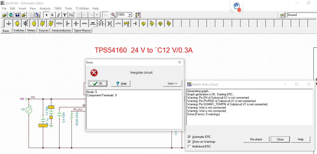Open the T&M menu
This screenshot has width=317, height=154.
tap(58, 8)
